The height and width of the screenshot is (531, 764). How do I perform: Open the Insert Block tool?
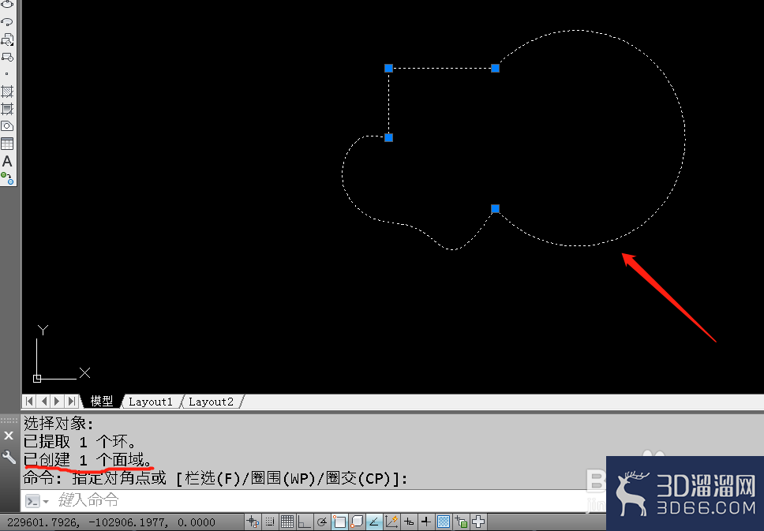(7, 39)
